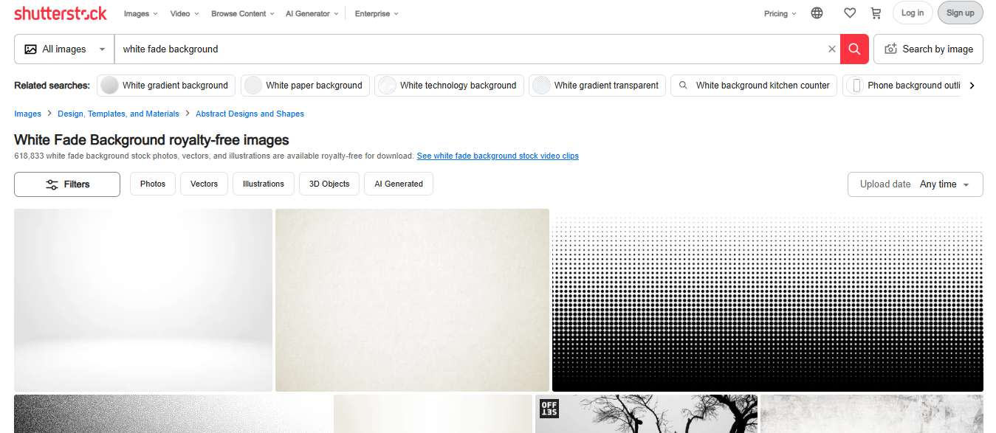Open the white fade background video clips link
This screenshot has width=996, height=433.
[x=498, y=156]
